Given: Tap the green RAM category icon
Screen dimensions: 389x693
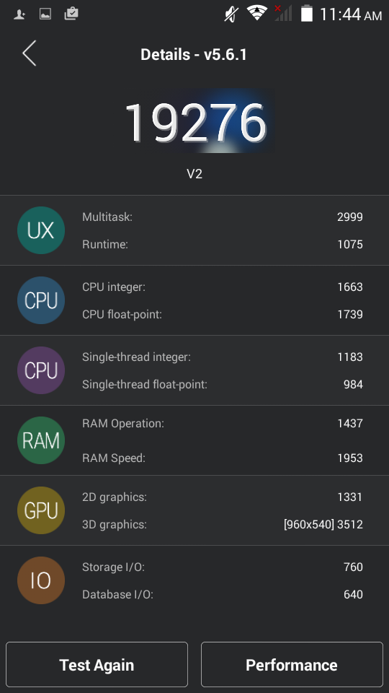Looking at the screenshot, I should pyautogui.click(x=41, y=440).
